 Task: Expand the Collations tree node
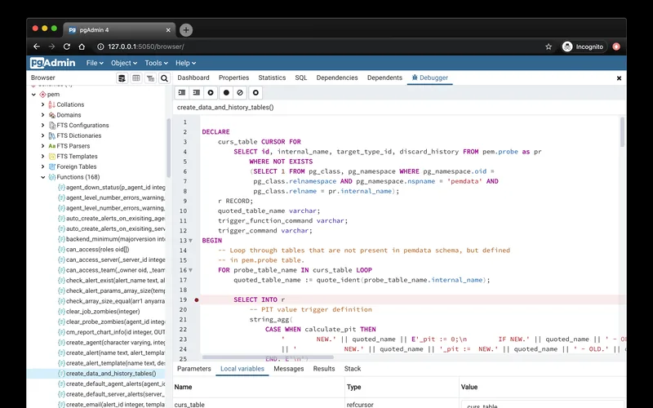click(x=43, y=104)
